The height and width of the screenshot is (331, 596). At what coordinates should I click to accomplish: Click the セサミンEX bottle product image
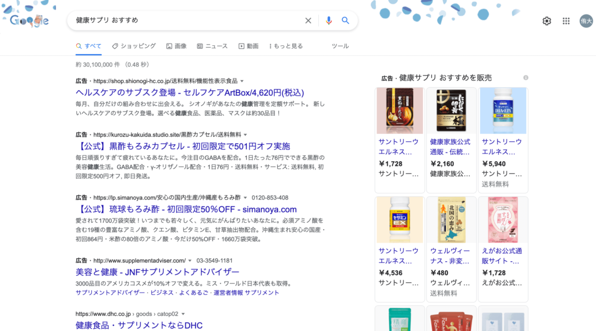[x=399, y=220]
